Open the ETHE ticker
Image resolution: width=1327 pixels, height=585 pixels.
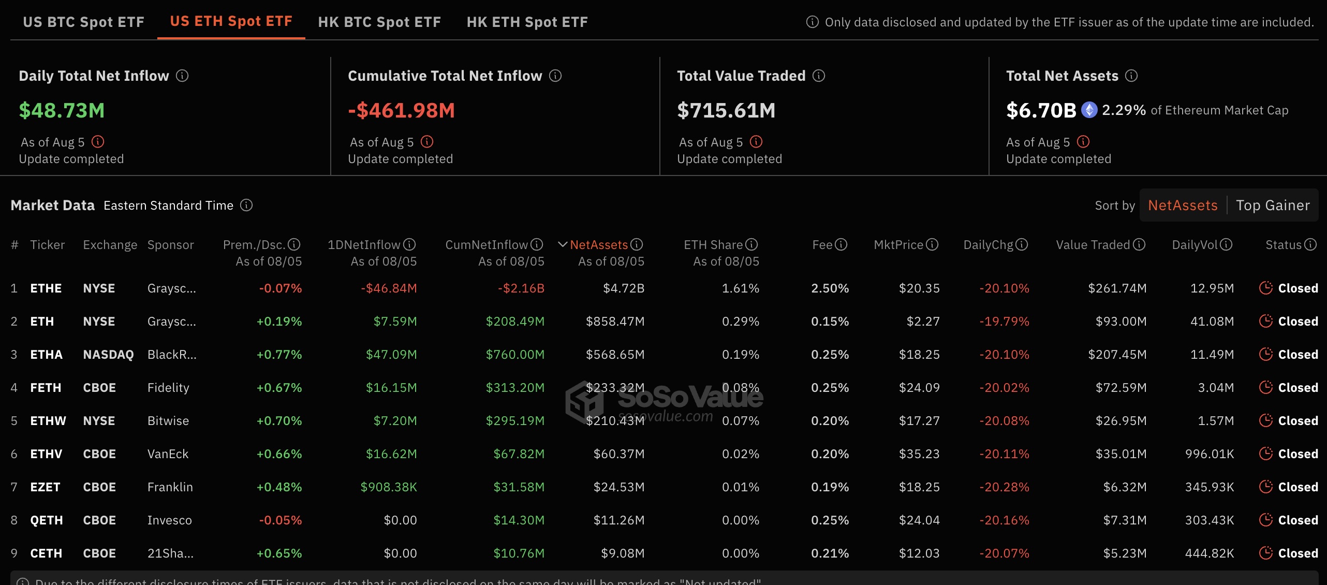(x=46, y=288)
